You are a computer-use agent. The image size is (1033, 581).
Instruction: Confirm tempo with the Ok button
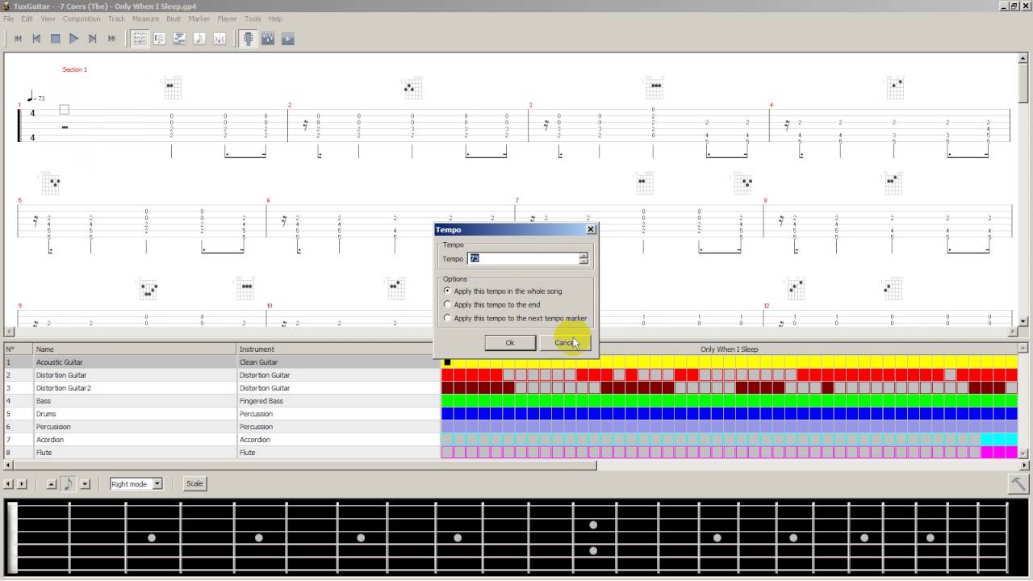click(510, 343)
